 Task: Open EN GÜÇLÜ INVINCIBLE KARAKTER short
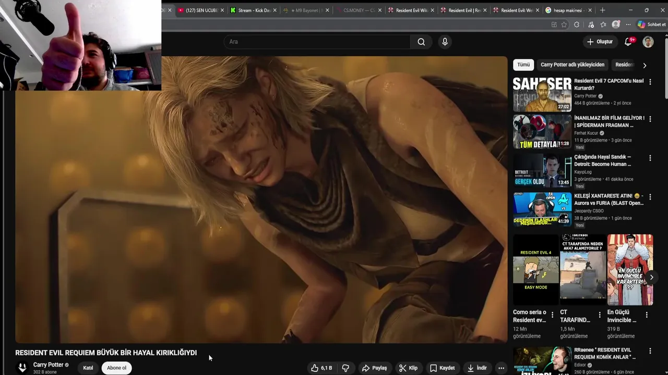[630, 269]
